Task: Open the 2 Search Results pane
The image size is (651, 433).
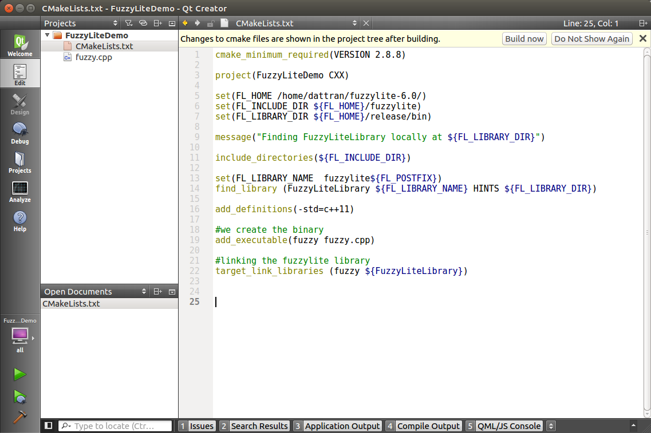Action: pyautogui.click(x=254, y=426)
